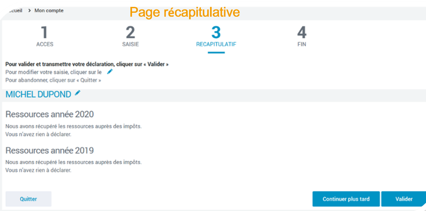The width and height of the screenshot is (426, 211).
Task: Click the highlighted blue step number 3
Action: [x=216, y=33]
